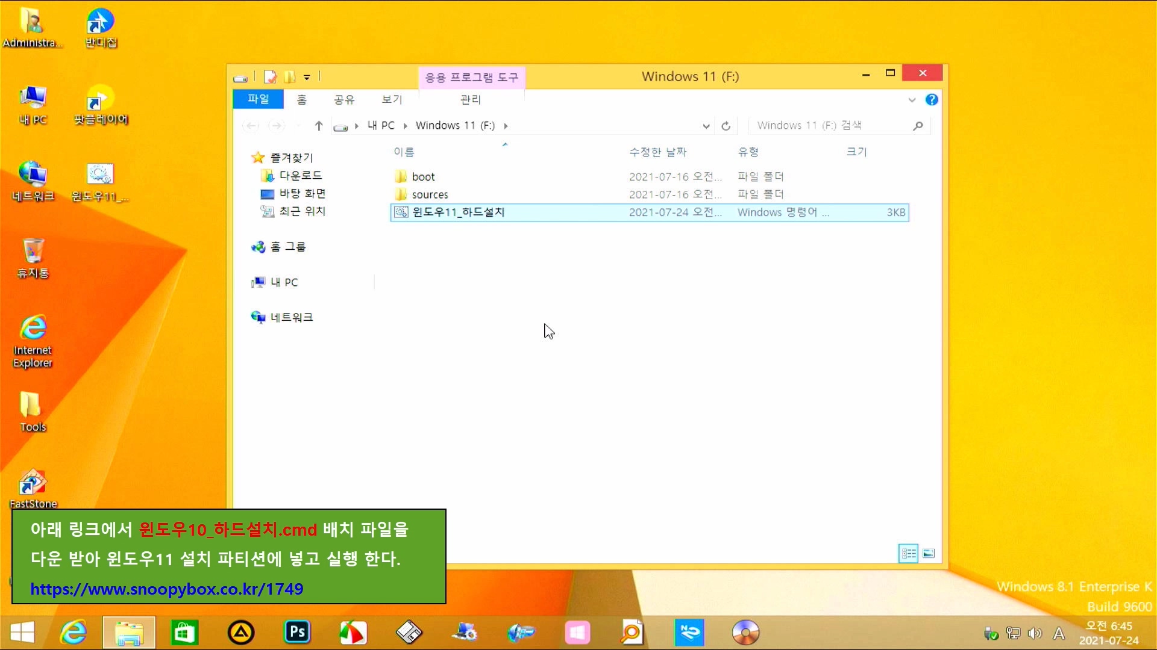Open the Recycle Bin desktop icon
1157x650 pixels.
(33, 258)
